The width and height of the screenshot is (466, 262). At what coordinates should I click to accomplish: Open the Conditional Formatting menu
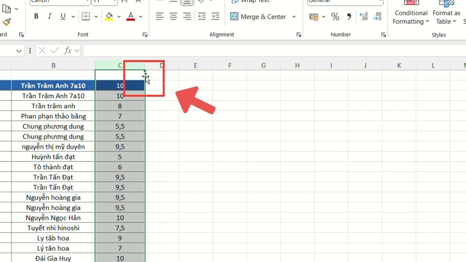[410, 13]
